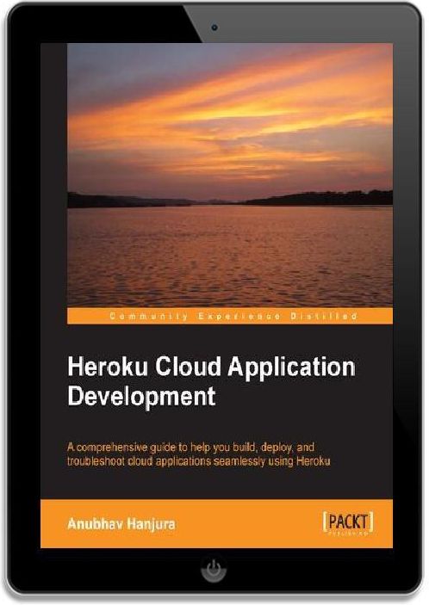Click the book title "Heroku Cloud Application Development"
Viewport: 429px width, 605px height.
[x=211, y=381]
